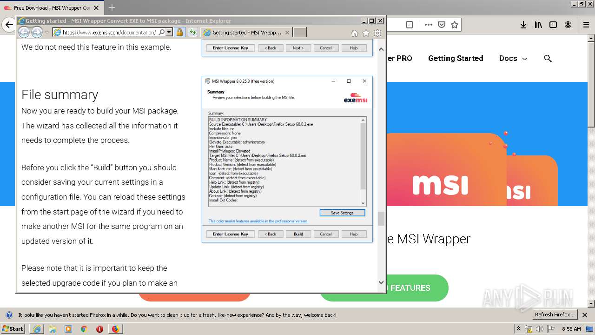Click the IE vertical scrollbar thumb
Viewport: 595px width, 335px height.
[x=381, y=219]
